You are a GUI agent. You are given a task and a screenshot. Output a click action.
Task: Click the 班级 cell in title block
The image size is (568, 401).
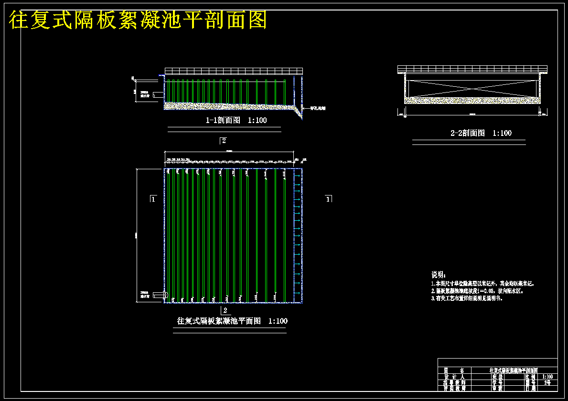point(498,377)
